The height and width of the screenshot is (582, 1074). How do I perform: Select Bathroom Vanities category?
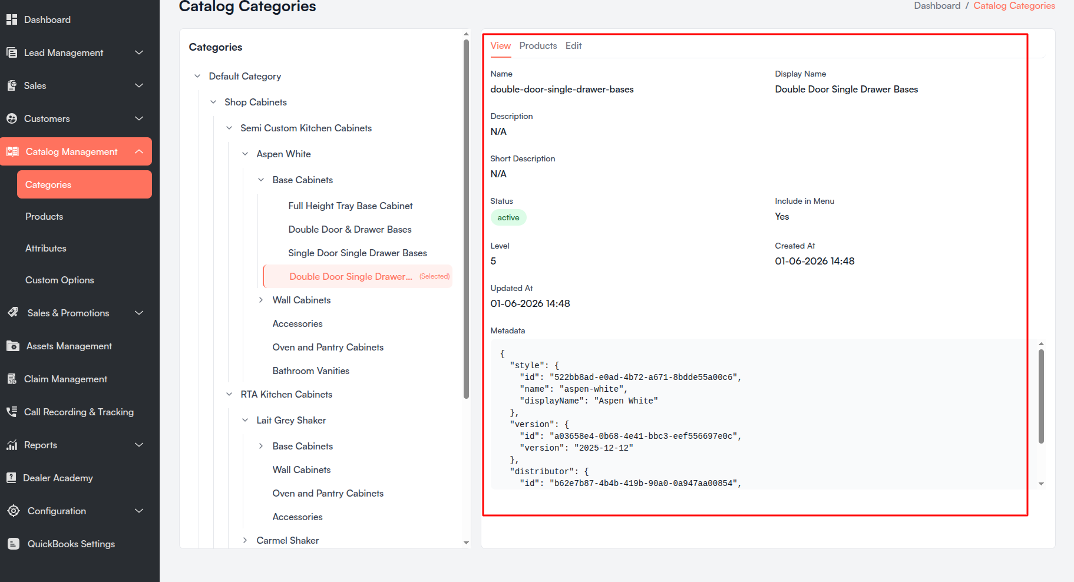tap(311, 371)
